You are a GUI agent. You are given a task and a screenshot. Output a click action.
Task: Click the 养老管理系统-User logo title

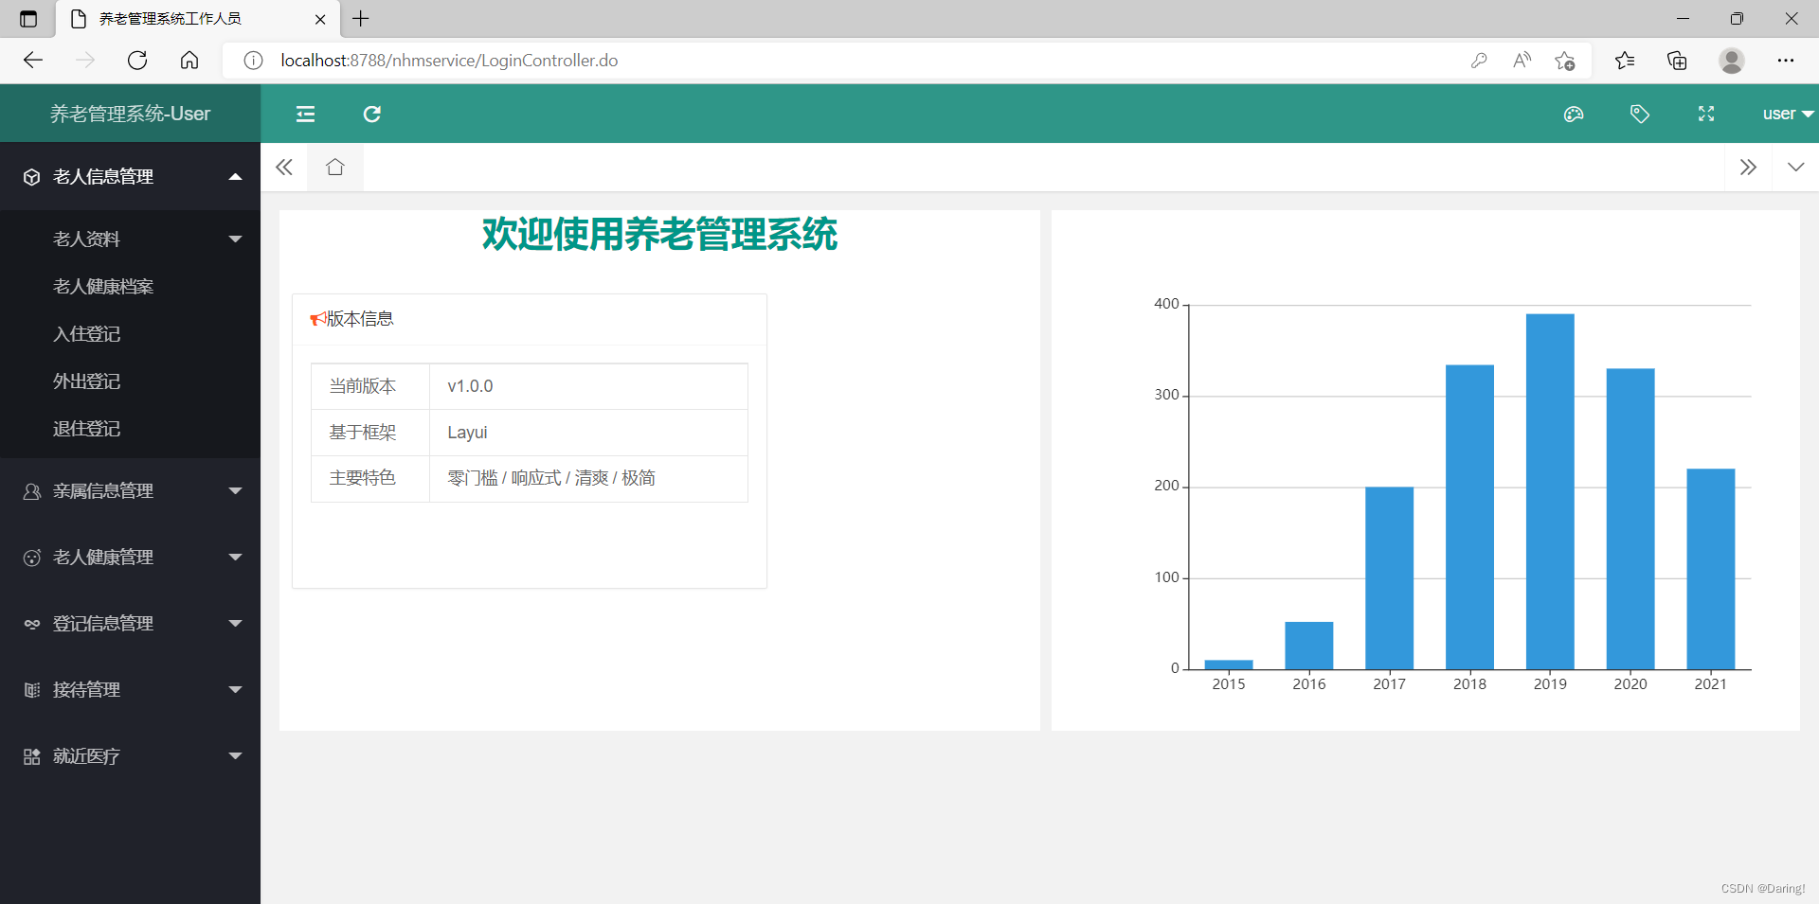(x=131, y=115)
